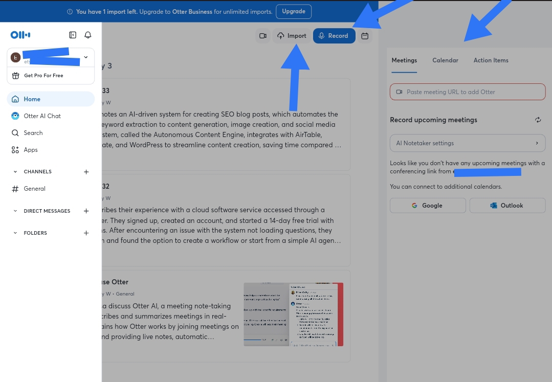Open the SEO blog posts conversation summary
Image resolution: width=552 pixels, height=382 pixels.
222,129
